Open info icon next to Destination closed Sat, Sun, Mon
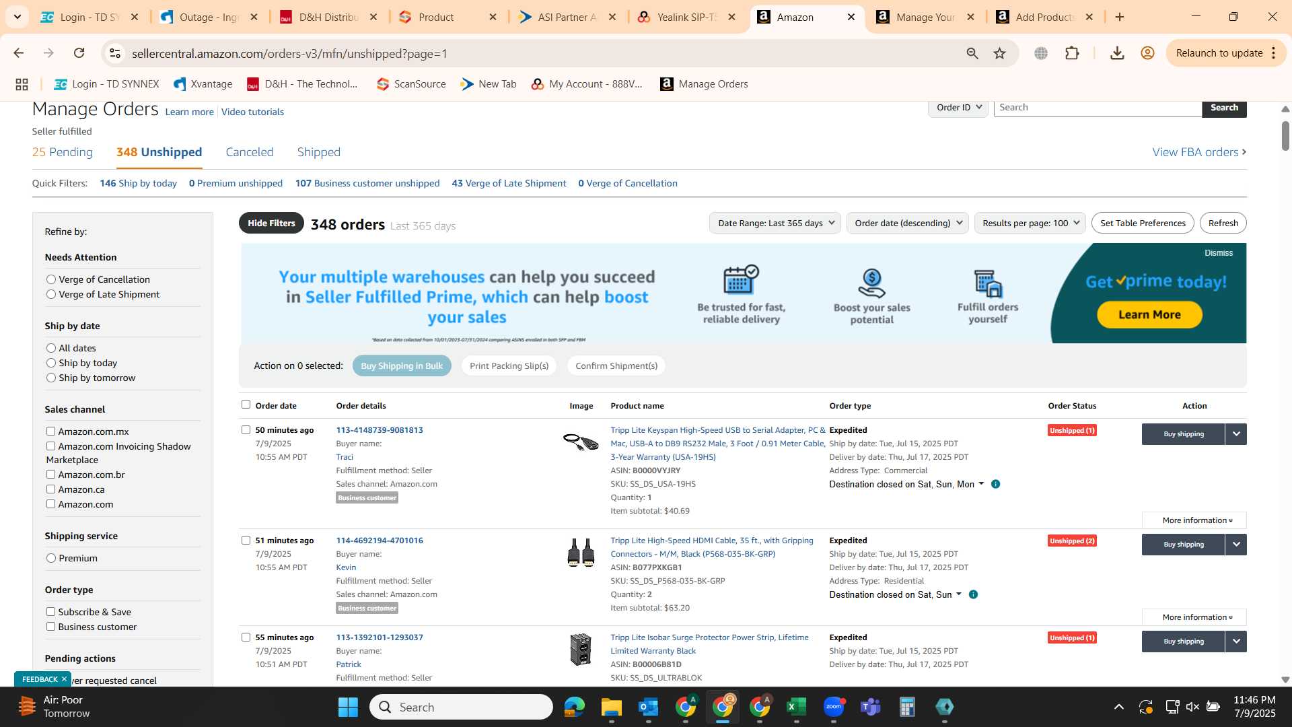 (x=996, y=484)
